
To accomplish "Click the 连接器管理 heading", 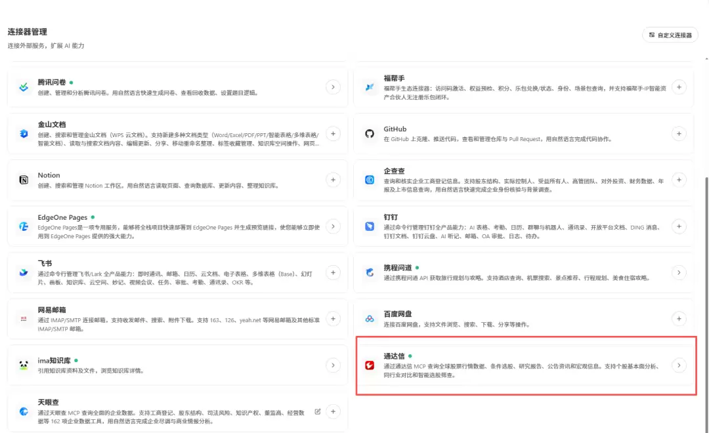I will (x=27, y=31).
